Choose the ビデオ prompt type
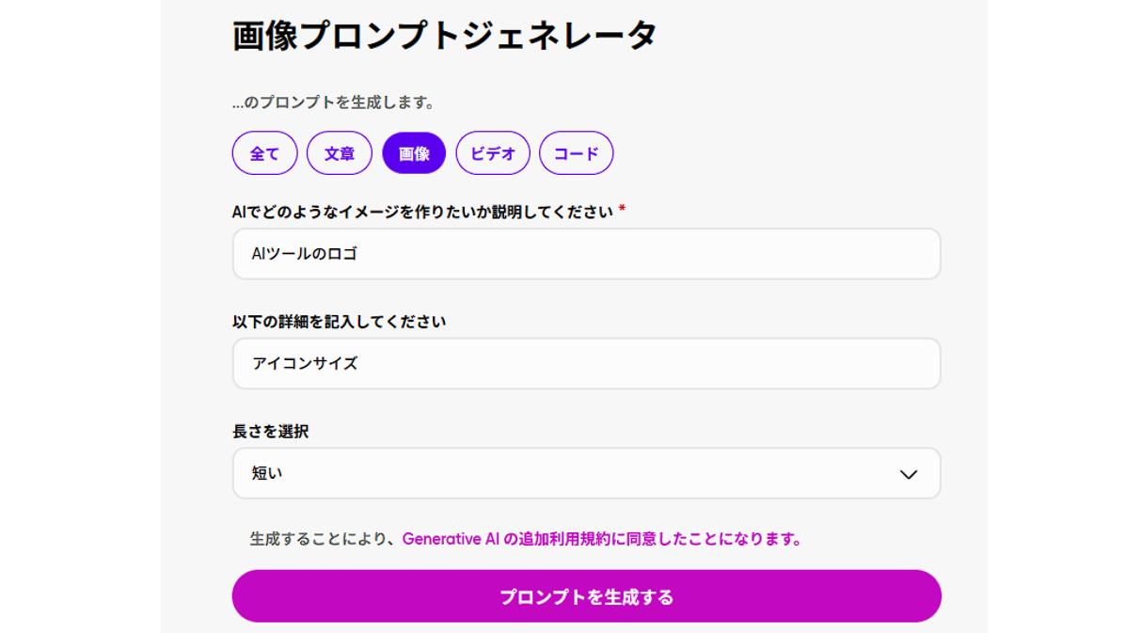 point(493,153)
